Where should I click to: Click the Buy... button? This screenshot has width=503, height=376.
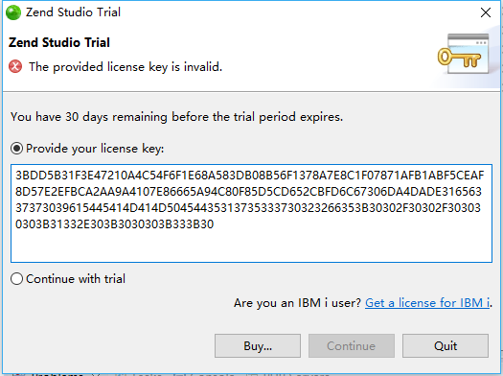point(258,346)
